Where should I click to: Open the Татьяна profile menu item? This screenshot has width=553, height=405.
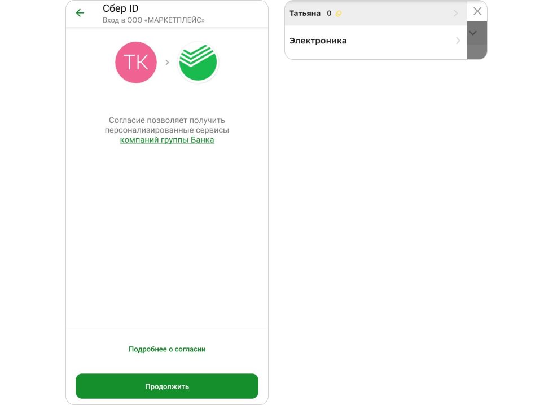coord(376,14)
